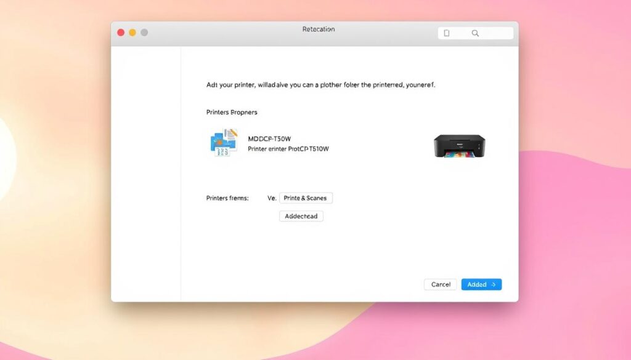The image size is (631, 360).
Task: Expand the Printers Bropners section
Action: point(232,112)
